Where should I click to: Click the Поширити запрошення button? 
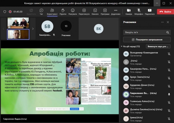coord(147,39)
